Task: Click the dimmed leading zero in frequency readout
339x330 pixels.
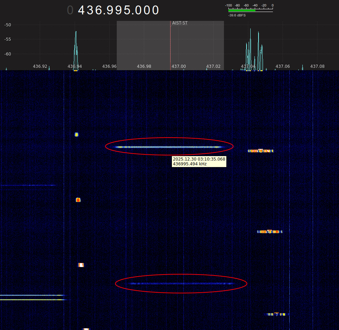Action: [x=70, y=10]
